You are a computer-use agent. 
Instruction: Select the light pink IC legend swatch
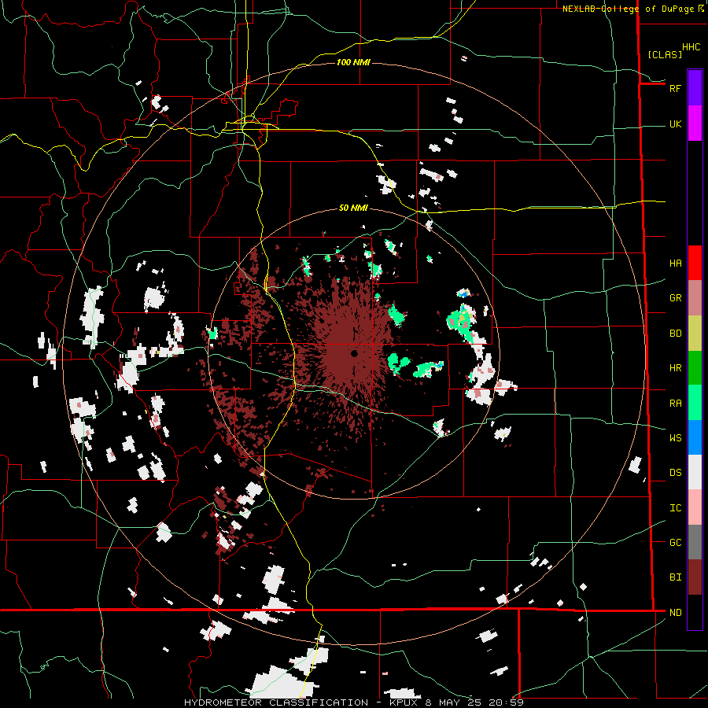695,507
